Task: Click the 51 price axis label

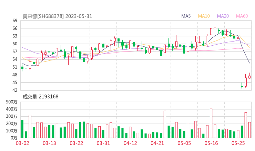Action: coord(15,67)
